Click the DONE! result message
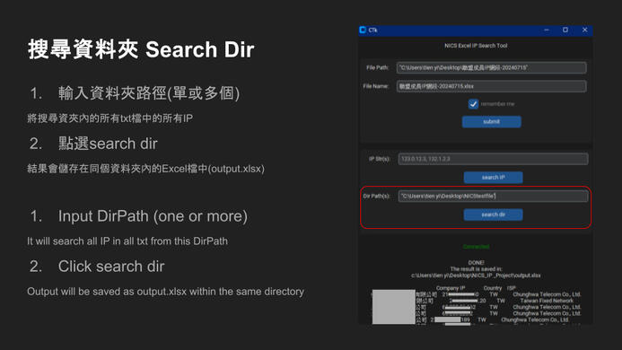 click(476, 263)
